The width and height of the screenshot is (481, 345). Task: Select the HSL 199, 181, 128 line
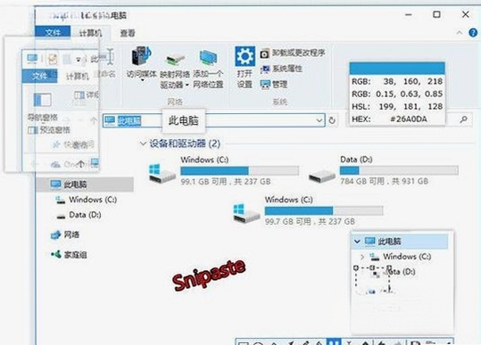397,106
